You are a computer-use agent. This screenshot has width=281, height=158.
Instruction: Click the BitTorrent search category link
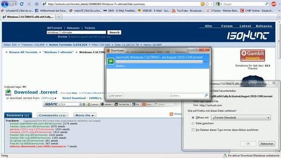coord(54,28)
